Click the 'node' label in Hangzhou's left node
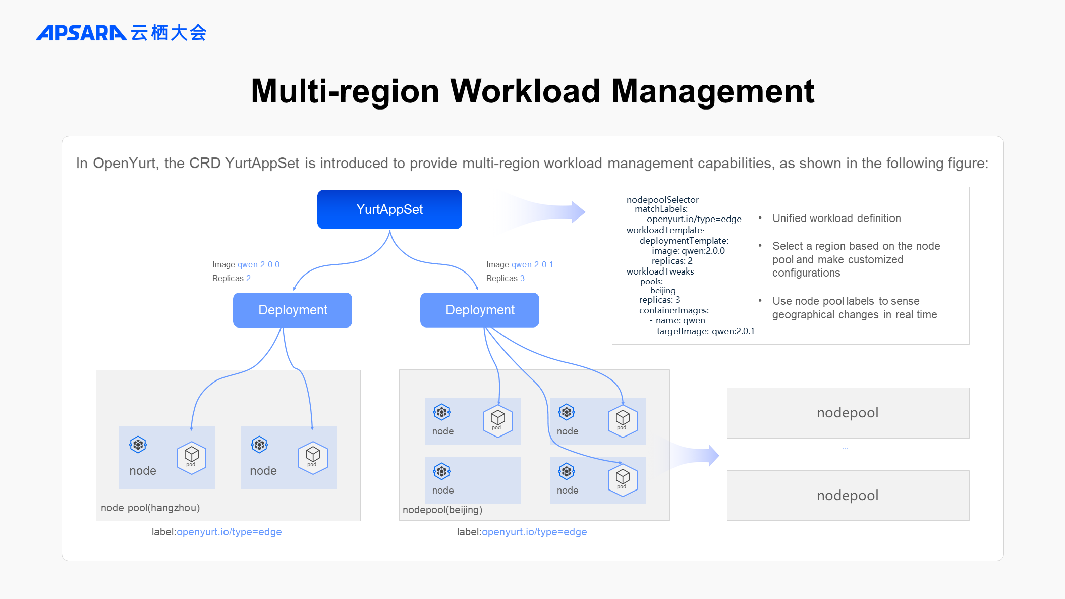Screen dimensions: 1065x599 [x=143, y=471]
